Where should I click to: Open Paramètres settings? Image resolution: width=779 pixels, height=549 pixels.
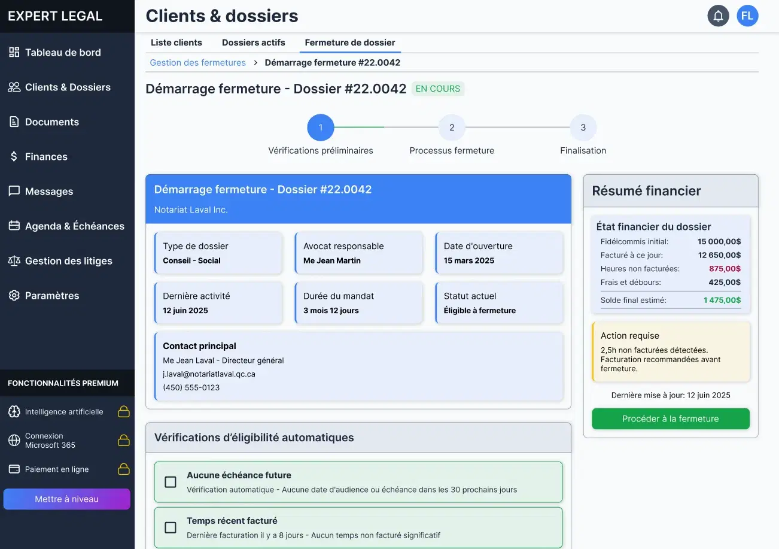(52, 296)
